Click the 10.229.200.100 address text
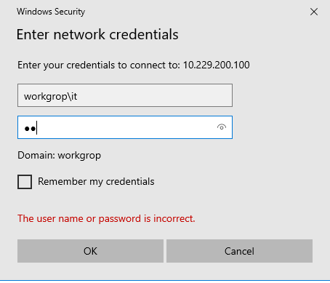 pos(216,65)
